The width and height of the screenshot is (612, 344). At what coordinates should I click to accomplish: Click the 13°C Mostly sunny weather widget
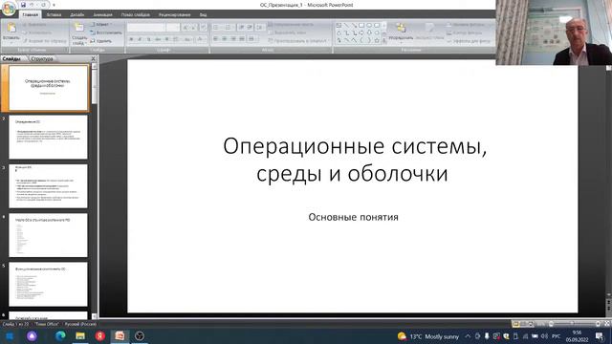click(x=428, y=336)
